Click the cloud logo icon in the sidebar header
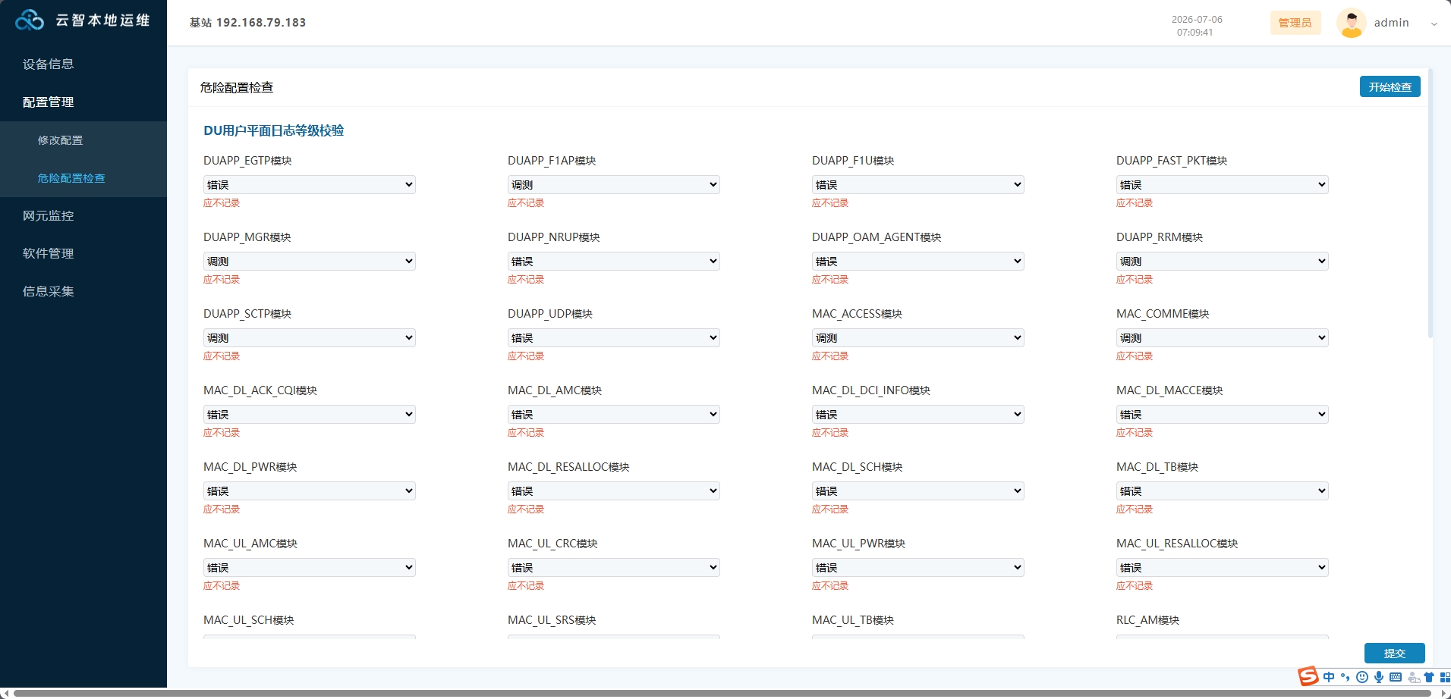Viewport: 1451px width, 699px height. pyautogui.click(x=30, y=20)
